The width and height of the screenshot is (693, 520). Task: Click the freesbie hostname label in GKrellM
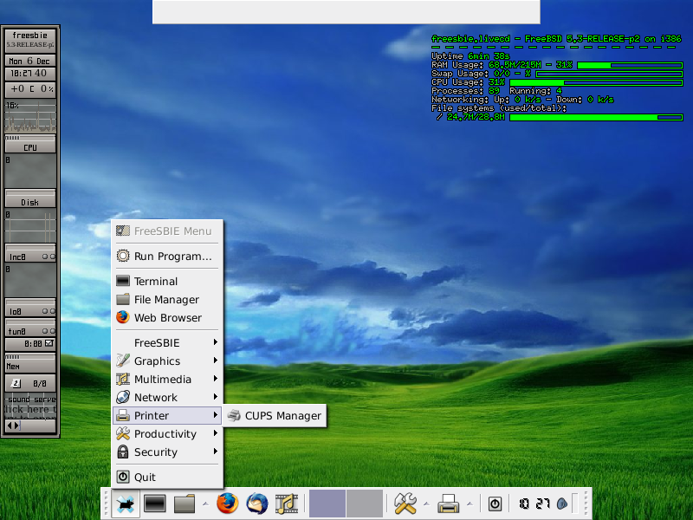point(30,35)
